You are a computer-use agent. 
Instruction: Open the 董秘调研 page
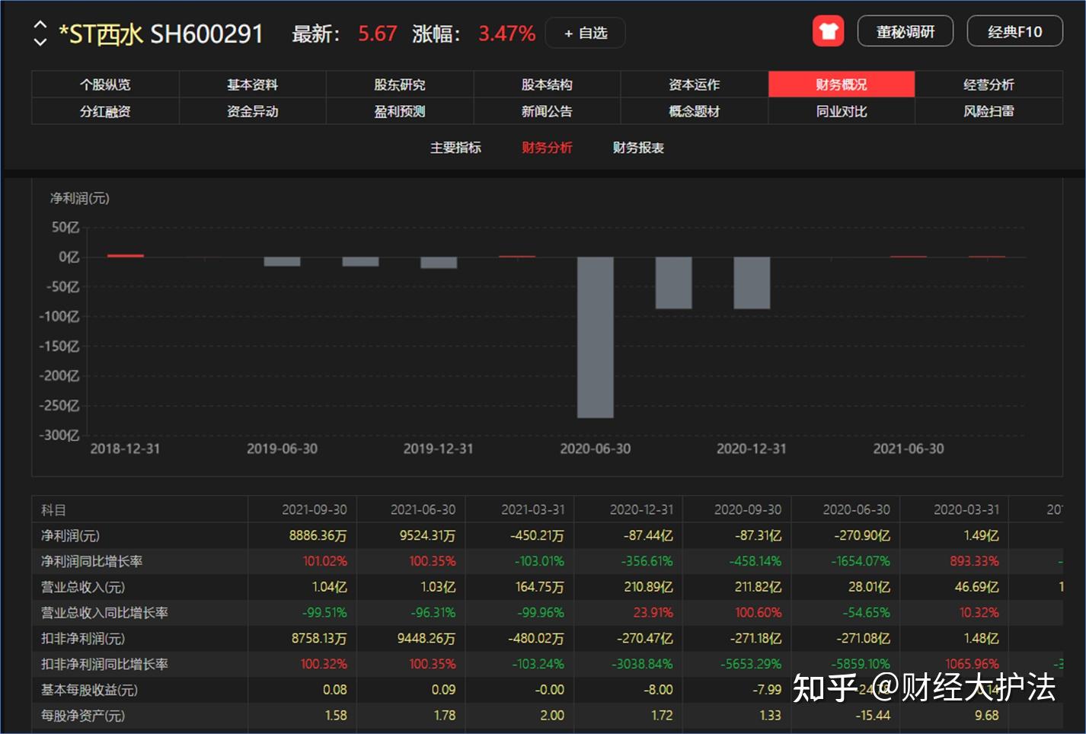[905, 31]
